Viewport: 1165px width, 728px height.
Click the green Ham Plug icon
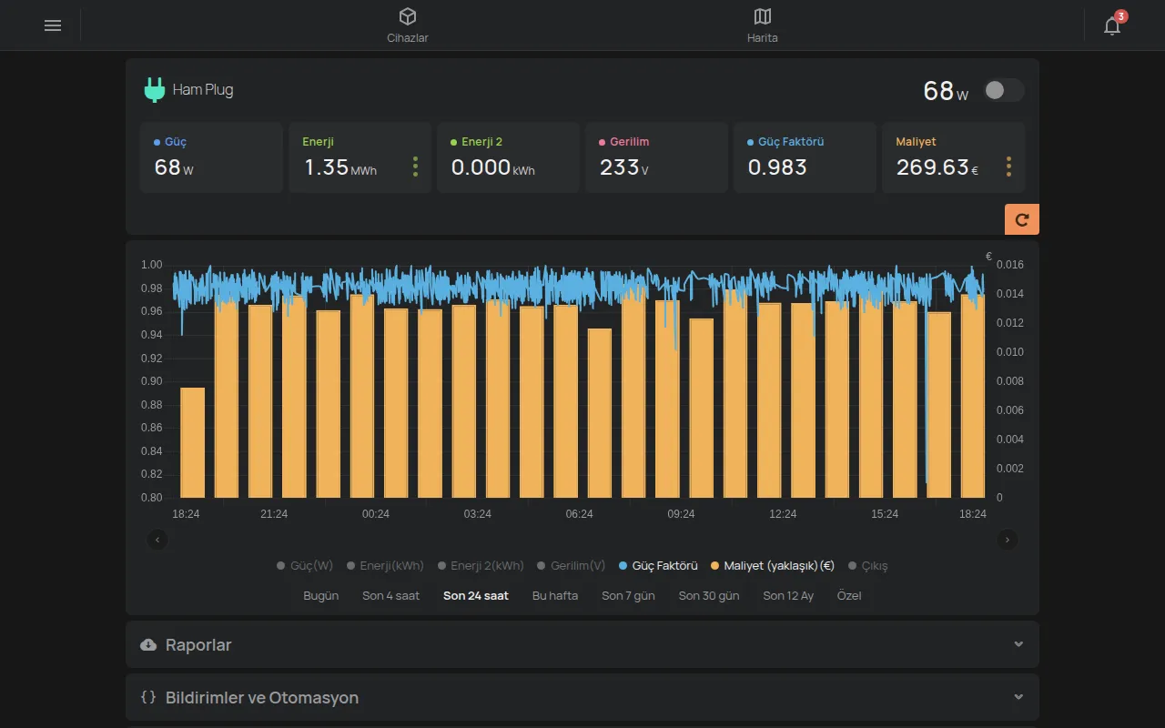click(155, 90)
